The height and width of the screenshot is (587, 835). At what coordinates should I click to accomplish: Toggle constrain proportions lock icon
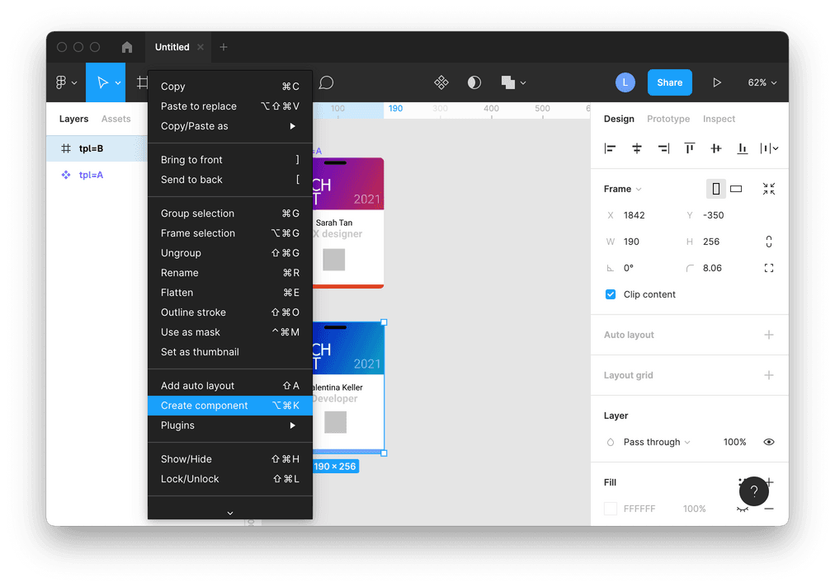tap(769, 242)
